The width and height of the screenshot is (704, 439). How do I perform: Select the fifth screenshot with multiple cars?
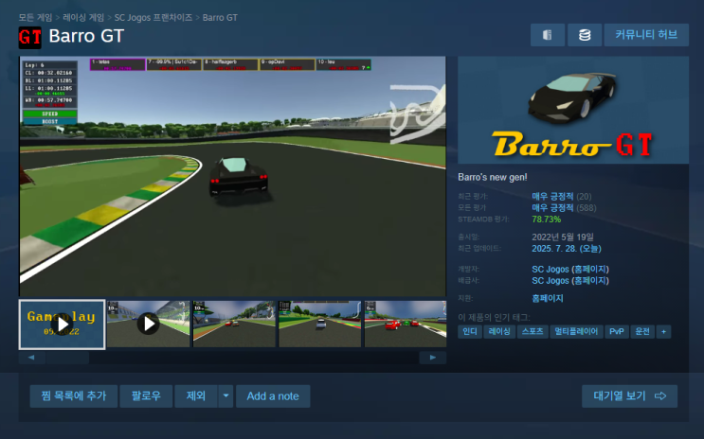[x=406, y=324]
